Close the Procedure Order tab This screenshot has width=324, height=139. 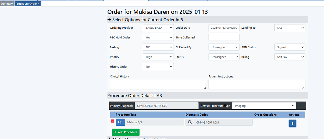click(38, 4)
